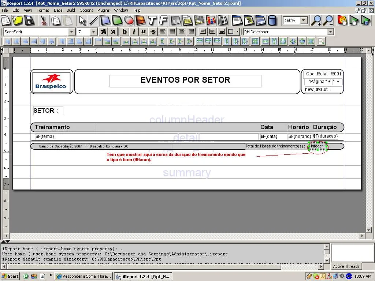Click the log panel vertical scrollbar
Screen dimensions: 375x281
[327, 254]
